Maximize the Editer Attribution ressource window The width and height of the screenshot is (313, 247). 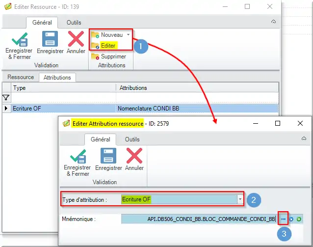coord(278,123)
